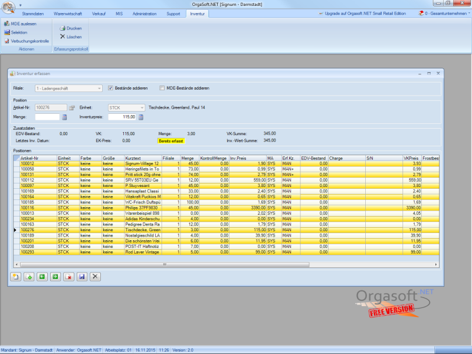The width and height of the screenshot is (472, 354).
Task: Click the MDE auslesen button
Action: click(x=22, y=24)
